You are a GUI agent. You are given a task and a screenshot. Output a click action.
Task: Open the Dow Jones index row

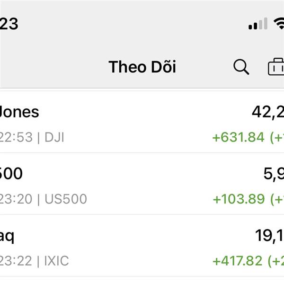142,122
